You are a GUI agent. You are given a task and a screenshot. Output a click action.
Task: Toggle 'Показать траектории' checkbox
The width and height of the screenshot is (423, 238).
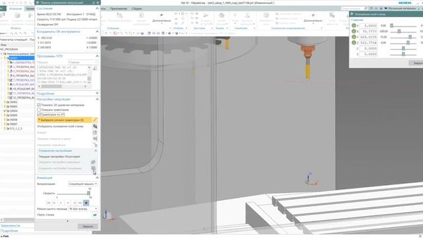pyautogui.click(x=39, y=110)
